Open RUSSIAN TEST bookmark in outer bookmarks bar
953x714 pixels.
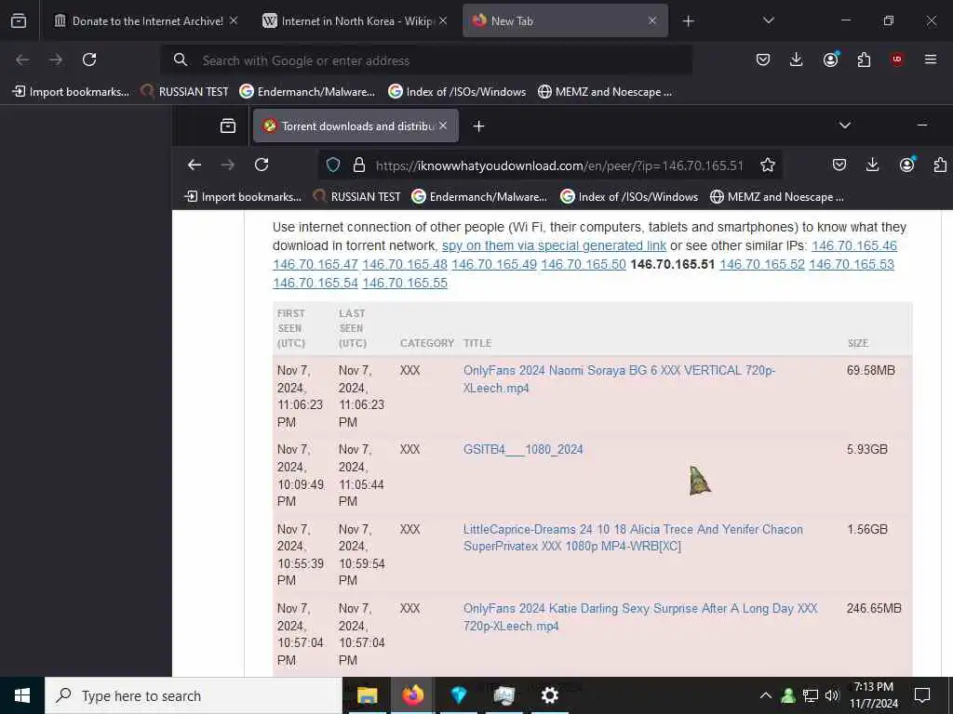tap(184, 92)
